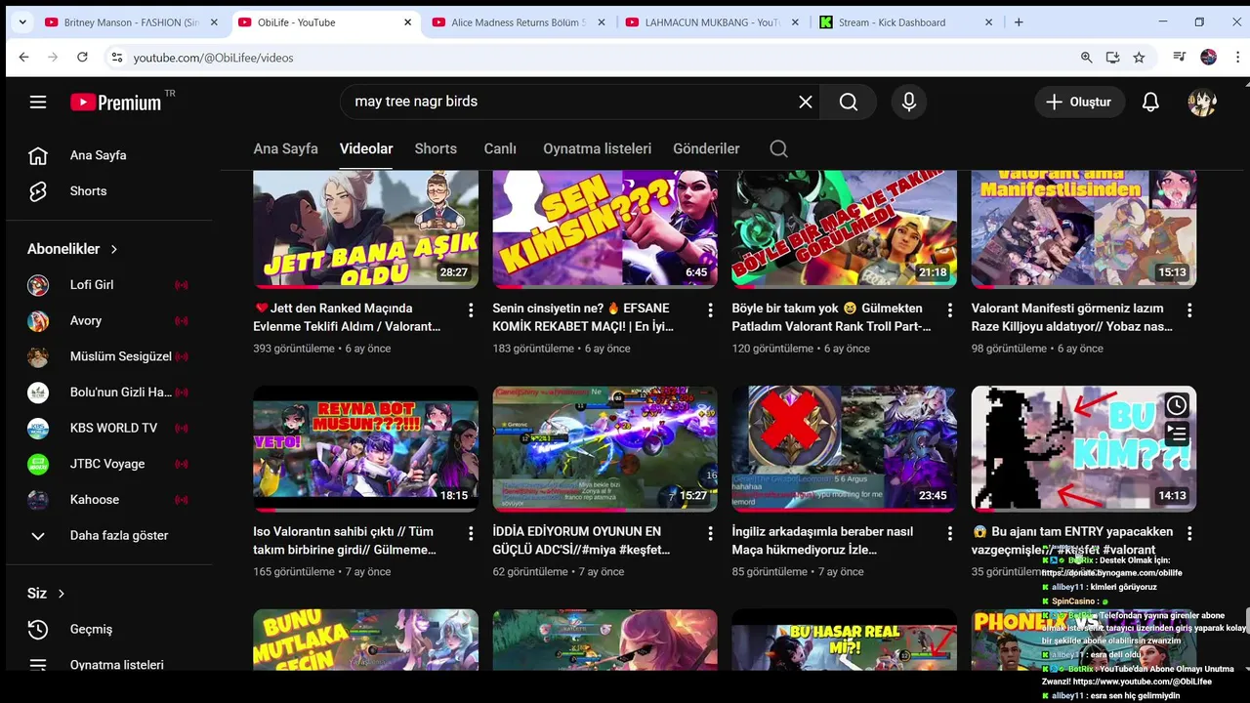Open Iso Valorantın sahibi çıktı title
The height and width of the screenshot is (703, 1250).
pos(345,541)
